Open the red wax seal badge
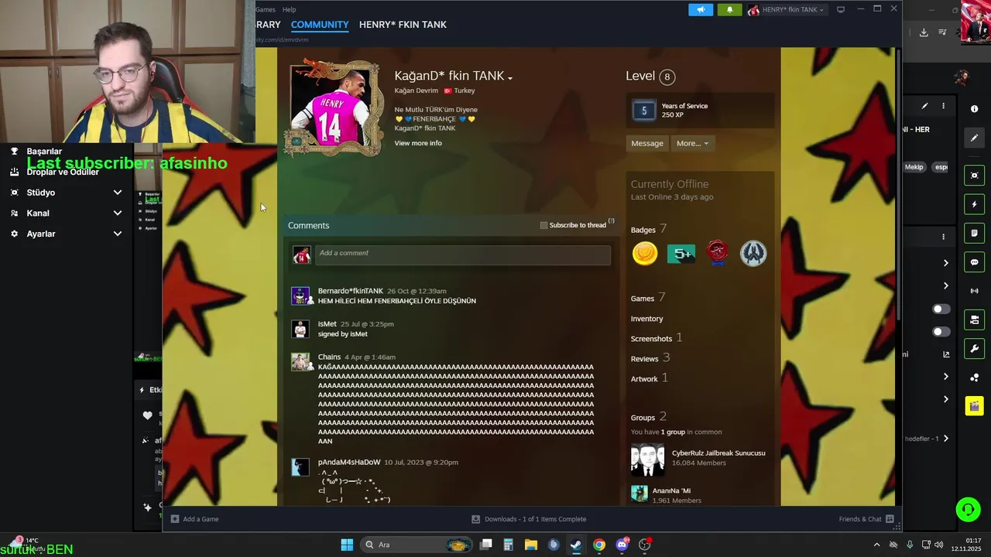Screen dimensions: 991x557 (718, 253)
